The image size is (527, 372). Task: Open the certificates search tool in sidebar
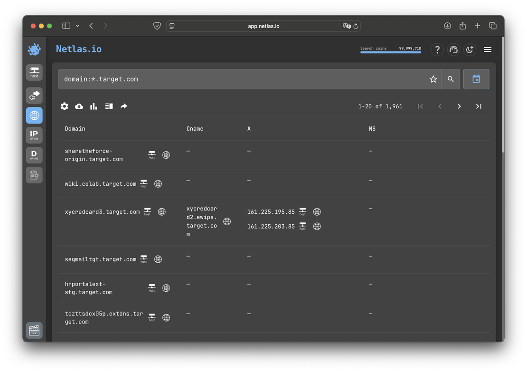(34, 175)
